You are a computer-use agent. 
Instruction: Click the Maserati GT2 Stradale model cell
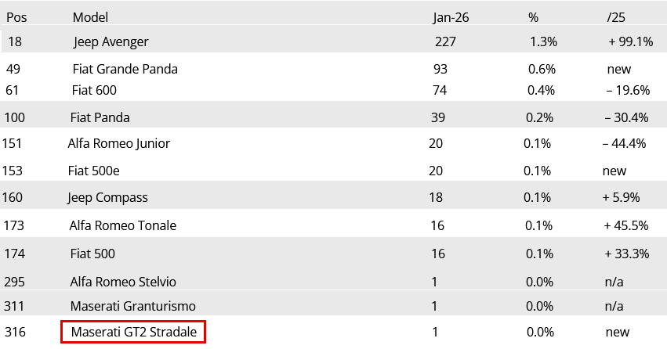click(x=133, y=332)
